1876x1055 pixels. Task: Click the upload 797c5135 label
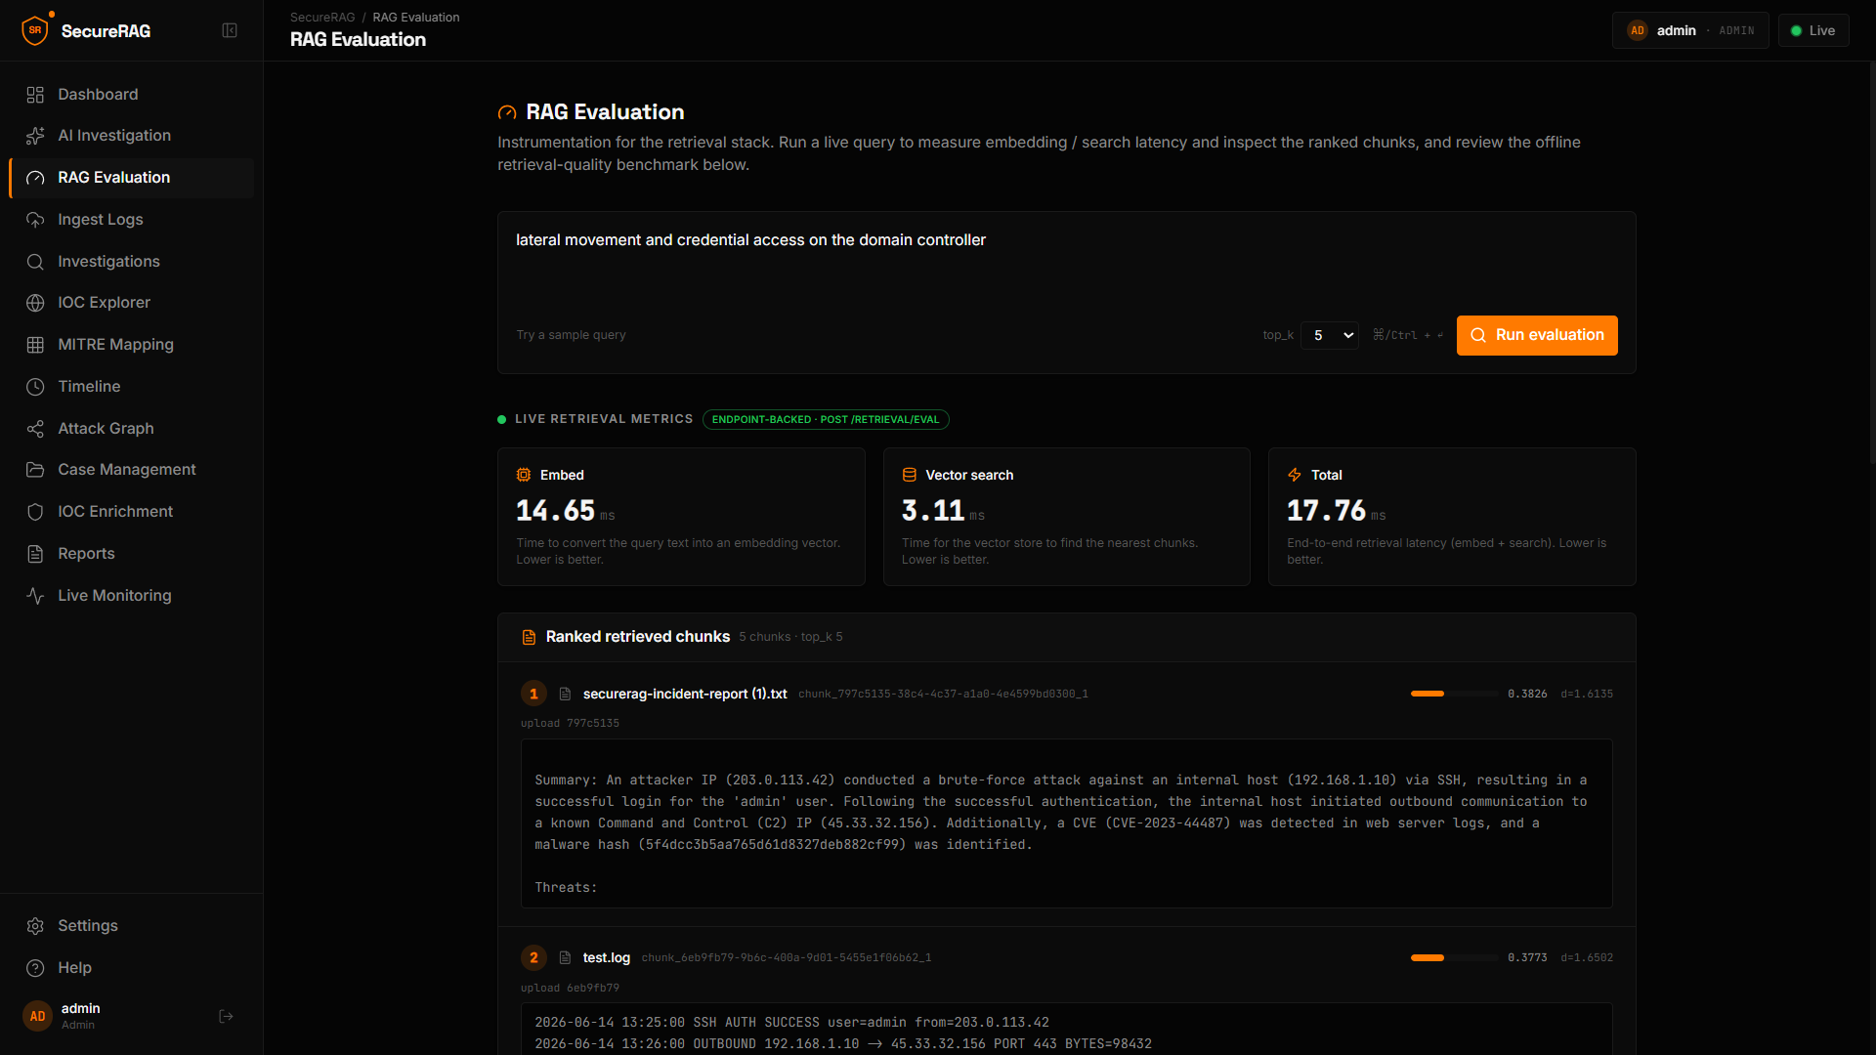click(x=570, y=723)
